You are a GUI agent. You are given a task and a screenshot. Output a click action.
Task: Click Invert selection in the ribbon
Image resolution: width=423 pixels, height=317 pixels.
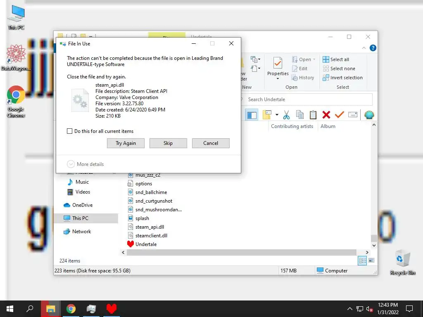coord(342,78)
